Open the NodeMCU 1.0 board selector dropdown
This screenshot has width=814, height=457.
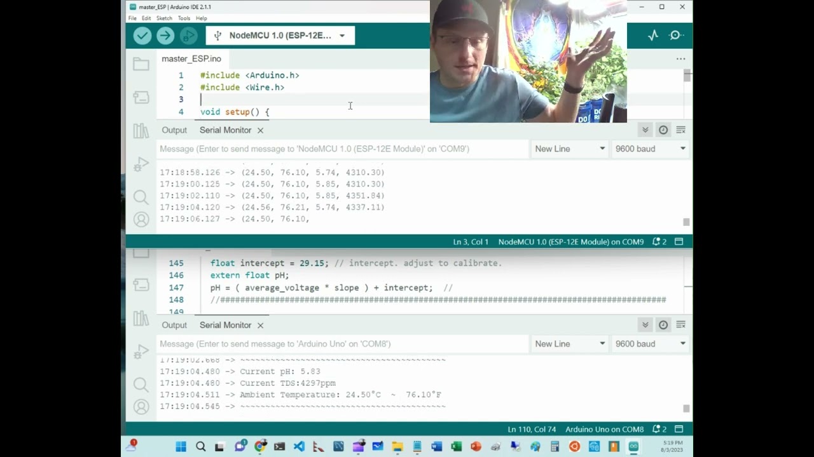click(x=280, y=36)
